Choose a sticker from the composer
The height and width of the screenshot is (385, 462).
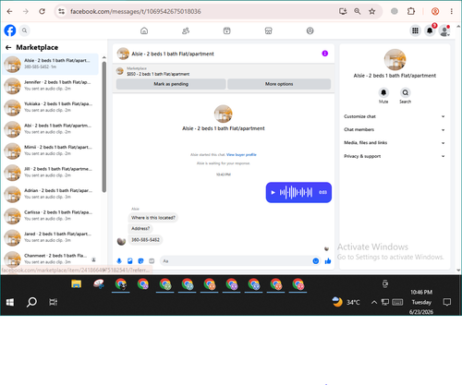click(140, 261)
